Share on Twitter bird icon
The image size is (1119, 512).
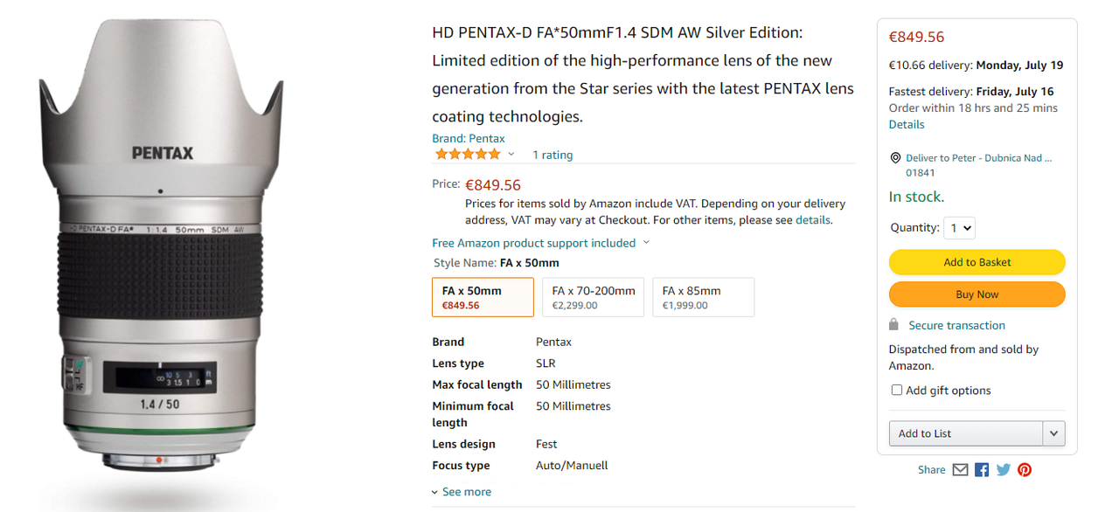click(1004, 470)
